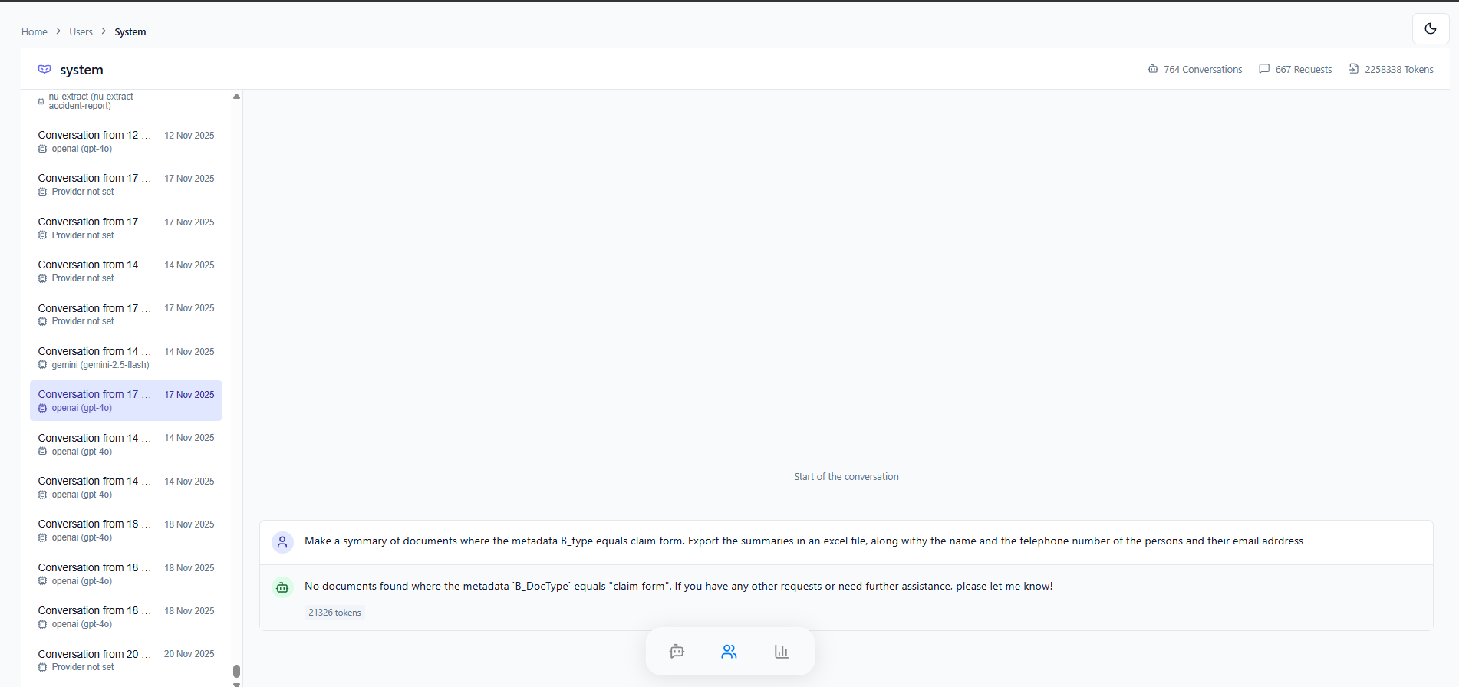Click the system user mask icon

click(44, 70)
